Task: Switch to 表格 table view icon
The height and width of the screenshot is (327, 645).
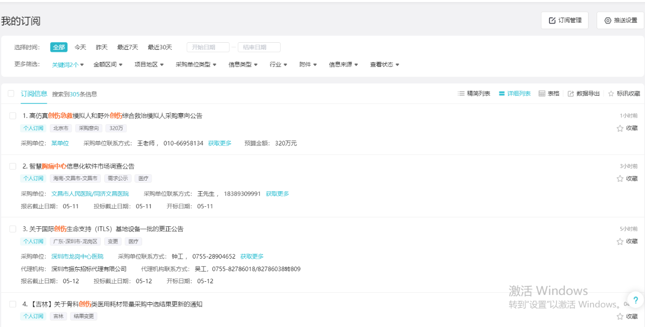Action: pos(542,94)
